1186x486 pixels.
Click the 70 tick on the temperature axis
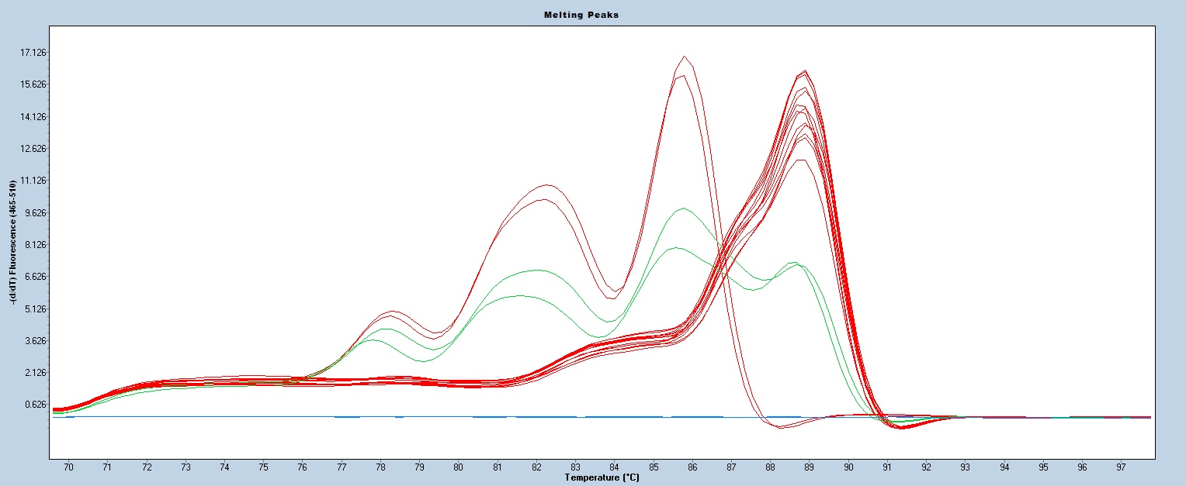pos(68,467)
